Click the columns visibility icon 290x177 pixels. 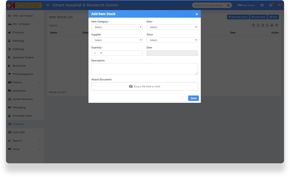pyautogui.click(x=276, y=25)
